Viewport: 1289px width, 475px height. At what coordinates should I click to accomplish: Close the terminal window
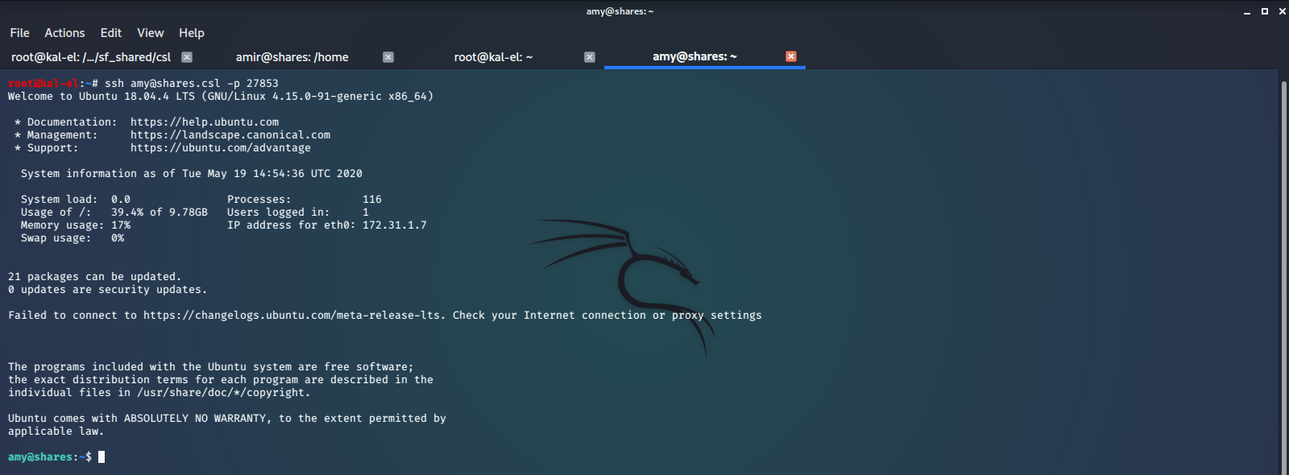pyautogui.click(x=1283, y=11)
